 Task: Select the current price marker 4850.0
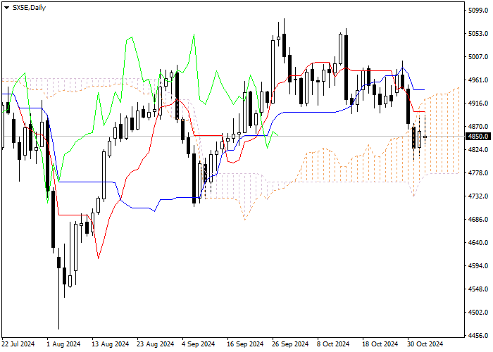coord(478,137)
